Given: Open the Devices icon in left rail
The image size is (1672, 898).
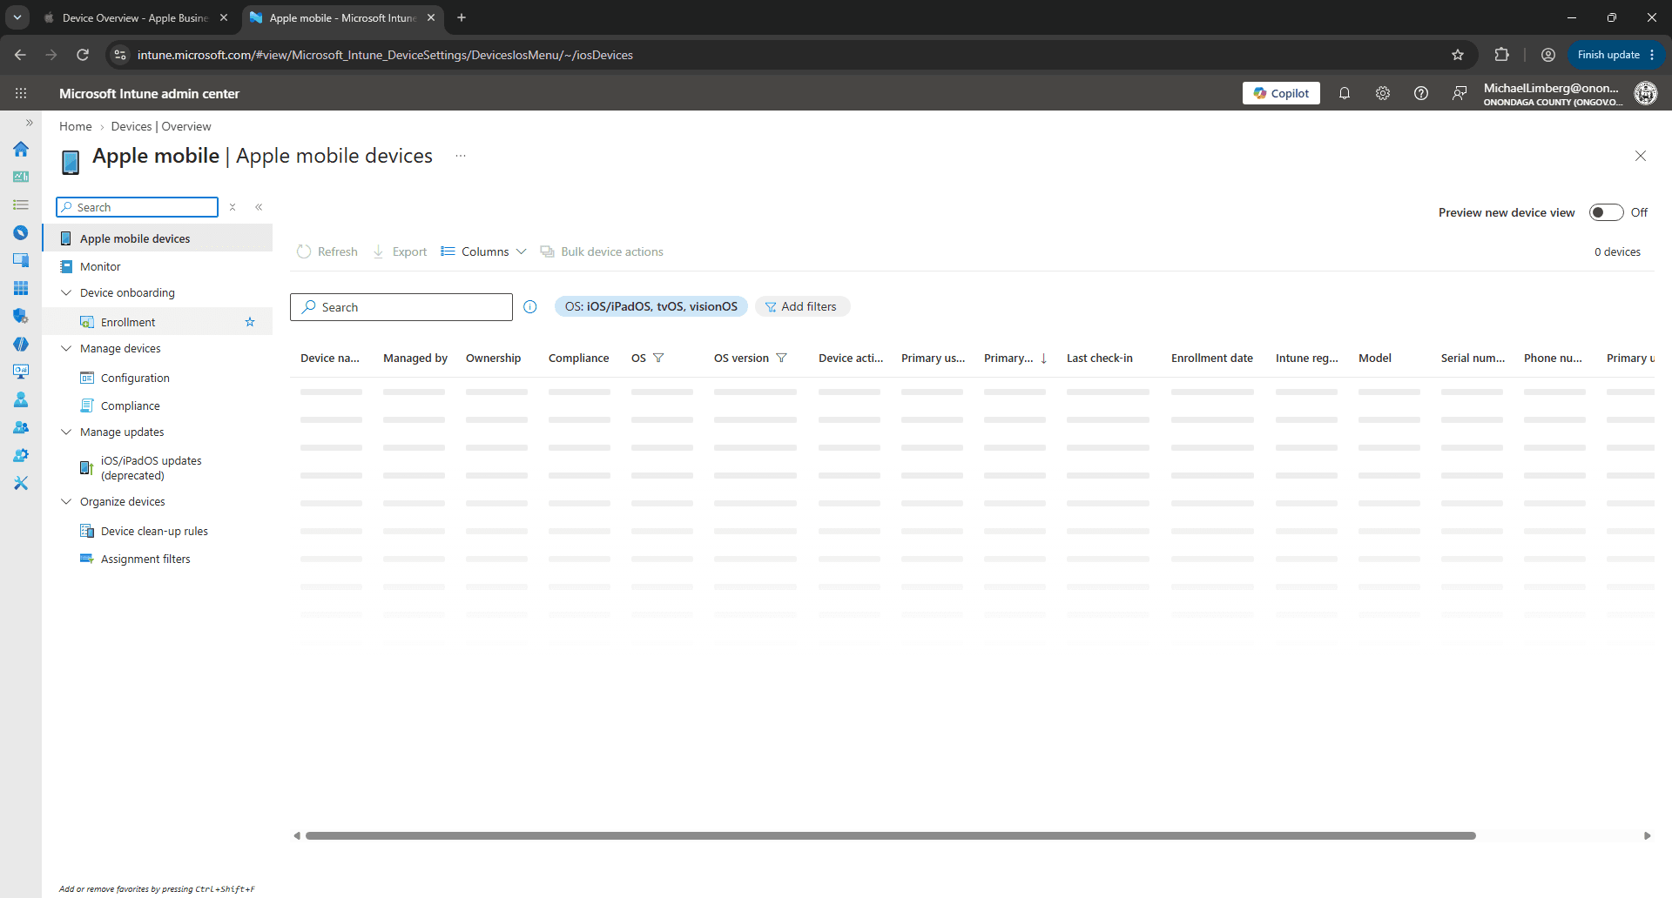Looking at the screenshot, I should point(21,260).
